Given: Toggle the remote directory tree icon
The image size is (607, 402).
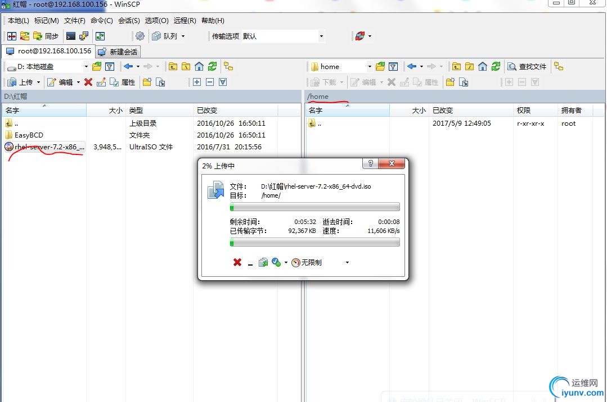Looking at the screenshot, I should pos(559,66).
